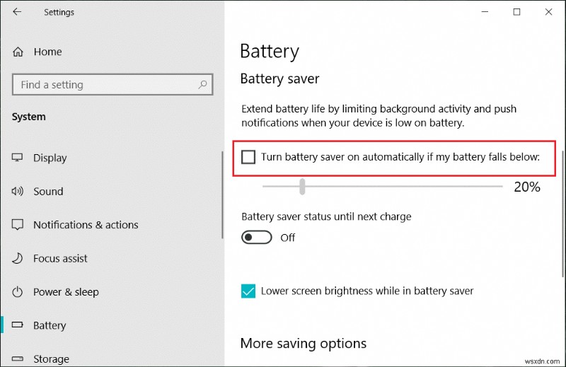Click the Storage drive icon
The height and width of the screenshot is (367, 566).
point(18,359)
